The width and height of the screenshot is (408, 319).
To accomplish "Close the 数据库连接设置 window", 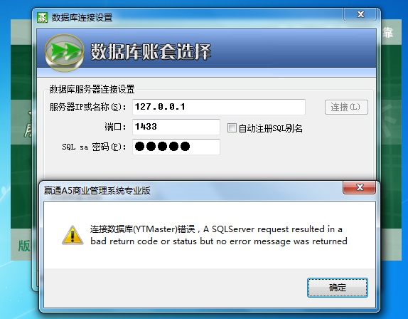I will click(360, 14).
